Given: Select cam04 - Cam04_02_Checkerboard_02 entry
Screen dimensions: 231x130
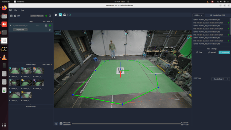Looking at the screenshot, I should click(211, 39).
